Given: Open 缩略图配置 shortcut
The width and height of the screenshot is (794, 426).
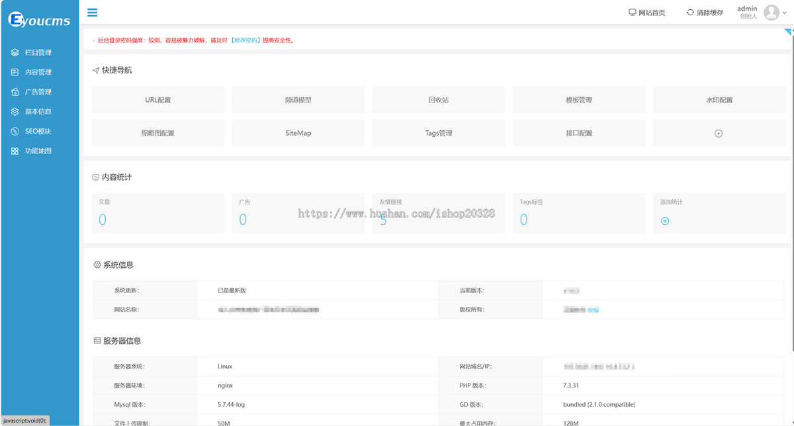Looking at the screenshot, I should pyautogui.click(x=157, y=133).
